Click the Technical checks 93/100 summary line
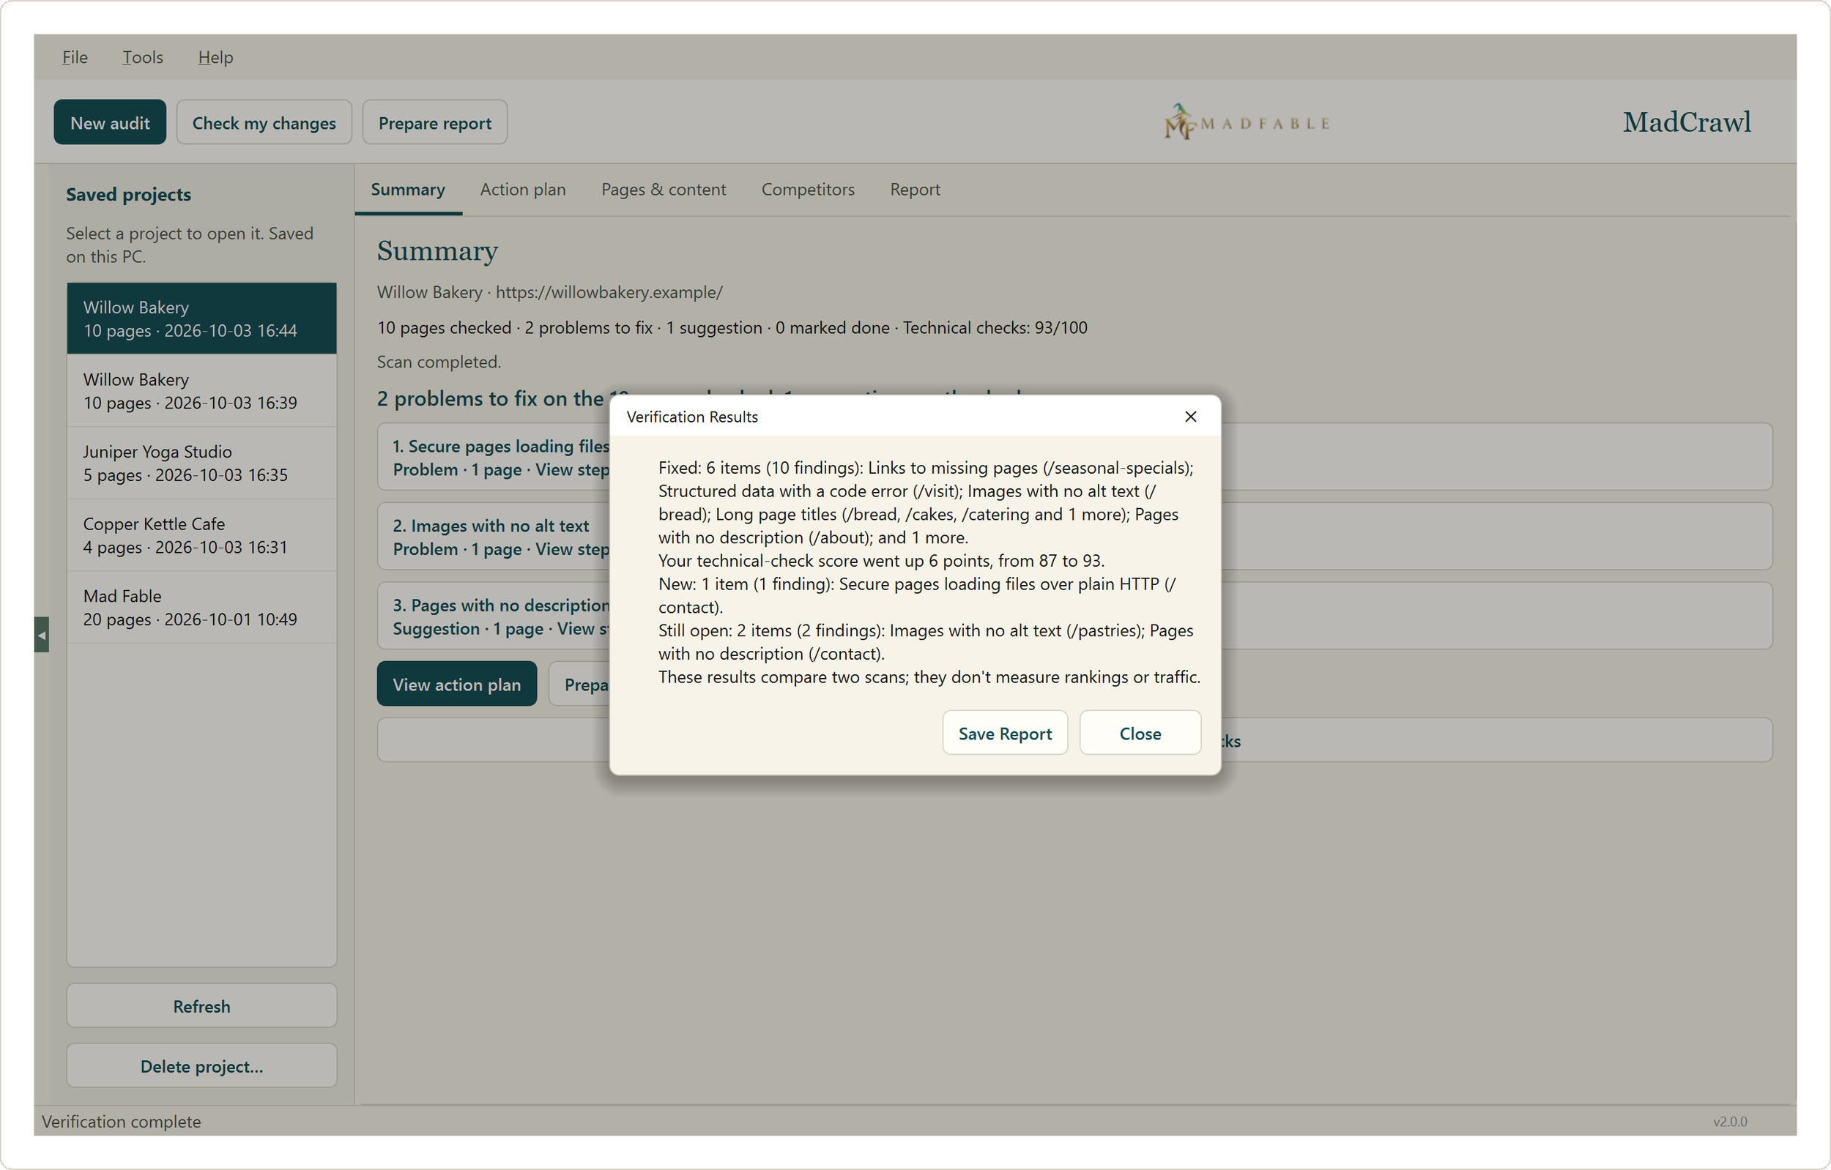This screenshot has width=1831, height=1170. 732,328
